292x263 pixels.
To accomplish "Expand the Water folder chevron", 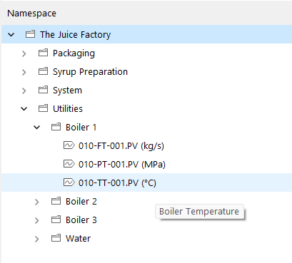I will click(36, 239).
